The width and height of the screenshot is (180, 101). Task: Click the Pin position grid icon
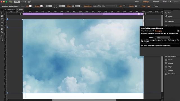pyautogui.click(x=124, y=6)
